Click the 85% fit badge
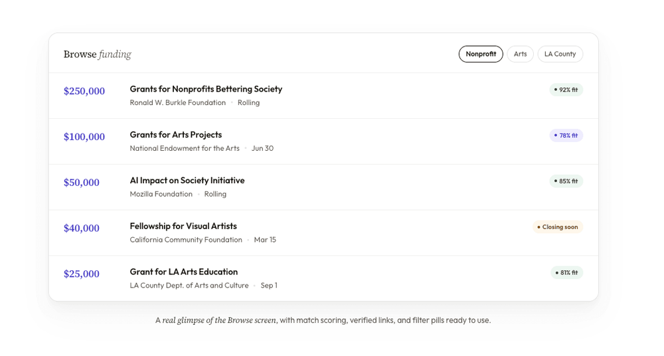 tap(566, 181)
